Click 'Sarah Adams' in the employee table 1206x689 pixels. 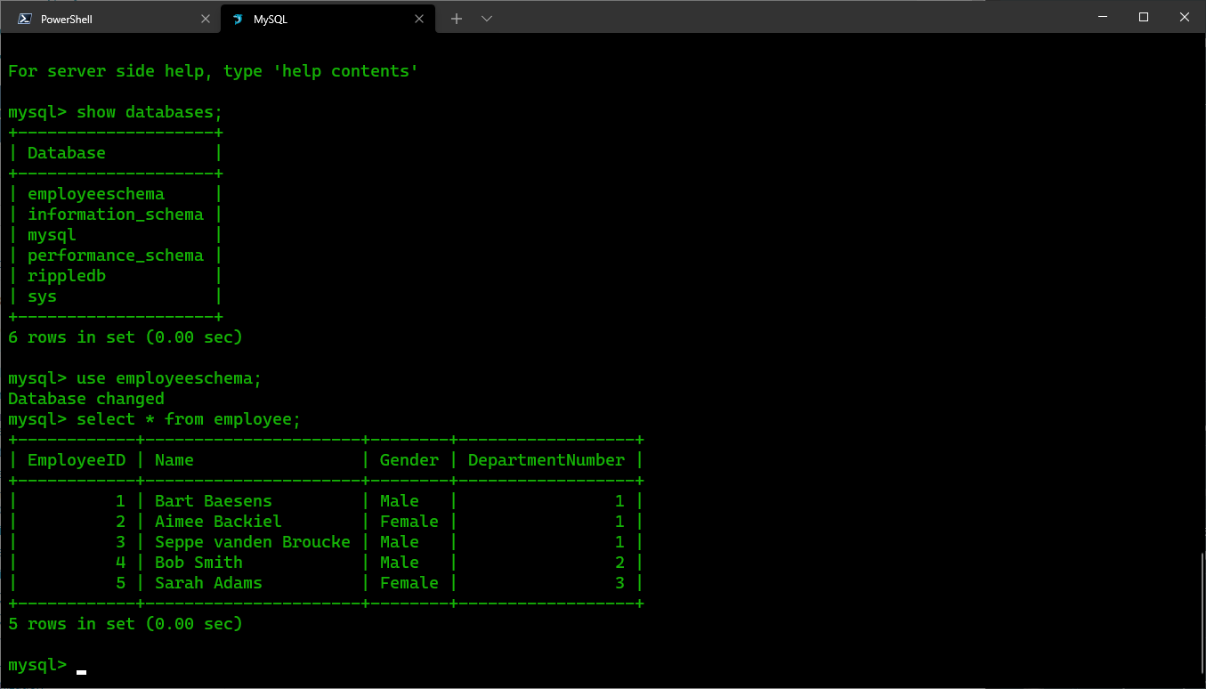(x=208, y=582)
